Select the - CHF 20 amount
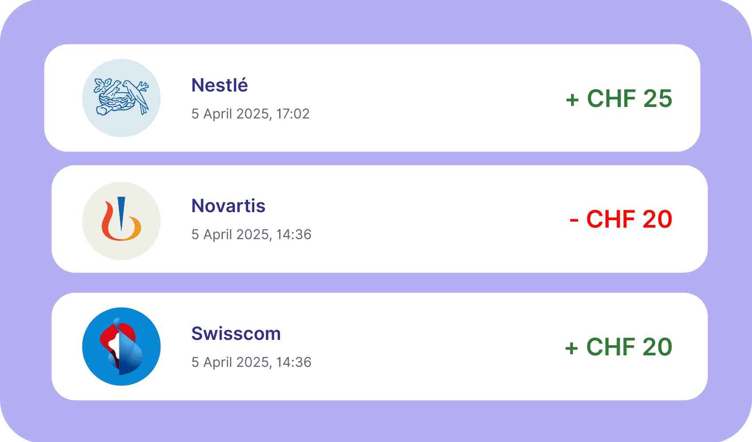Viewport: 752px width, 442px height. click(x=621, y=219)
